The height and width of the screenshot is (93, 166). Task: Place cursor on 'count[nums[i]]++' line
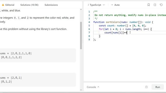pyautogui.click(x=116, y=33)
